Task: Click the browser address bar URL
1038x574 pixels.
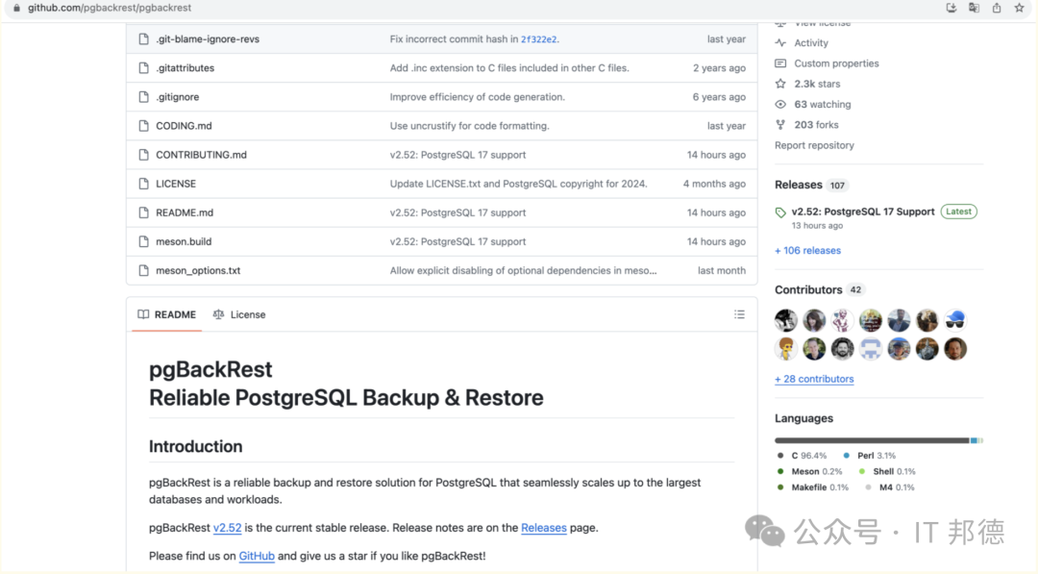Action: pyautogui.click(x=110, y=8)
